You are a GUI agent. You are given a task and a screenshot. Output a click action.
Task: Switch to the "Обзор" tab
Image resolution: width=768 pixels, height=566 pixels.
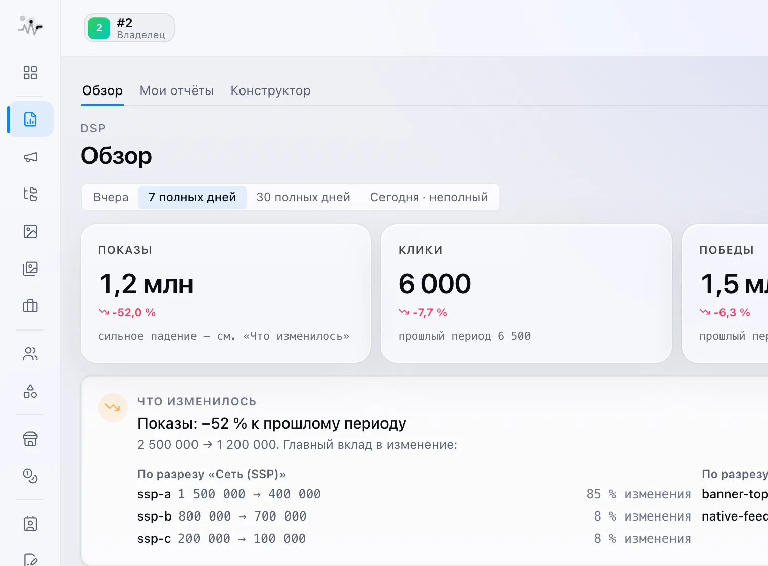click(x=103, y=91)
